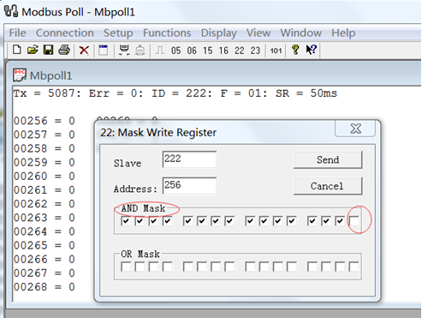
Task: Open function 15 from the toolbar
Action: pos(208,51)
